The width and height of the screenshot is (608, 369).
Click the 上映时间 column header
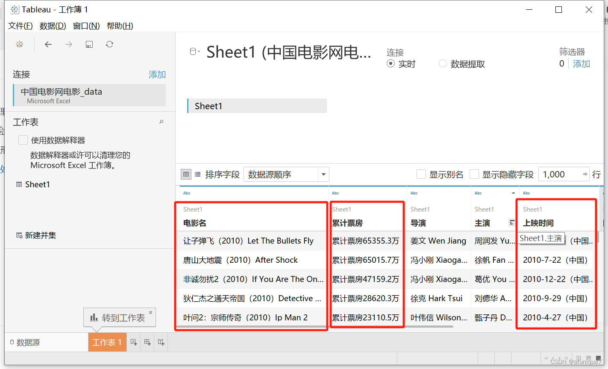[538, 223]
